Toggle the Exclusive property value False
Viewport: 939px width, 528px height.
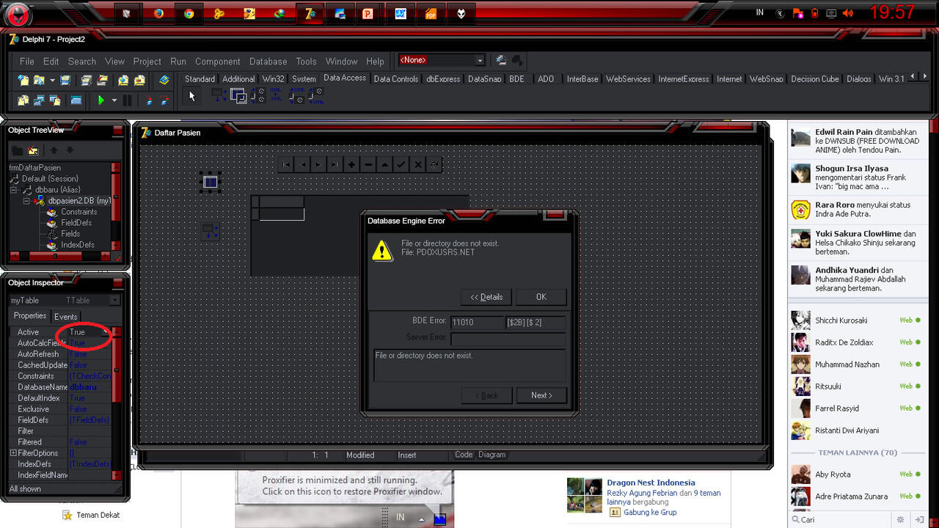click(87, 409)
